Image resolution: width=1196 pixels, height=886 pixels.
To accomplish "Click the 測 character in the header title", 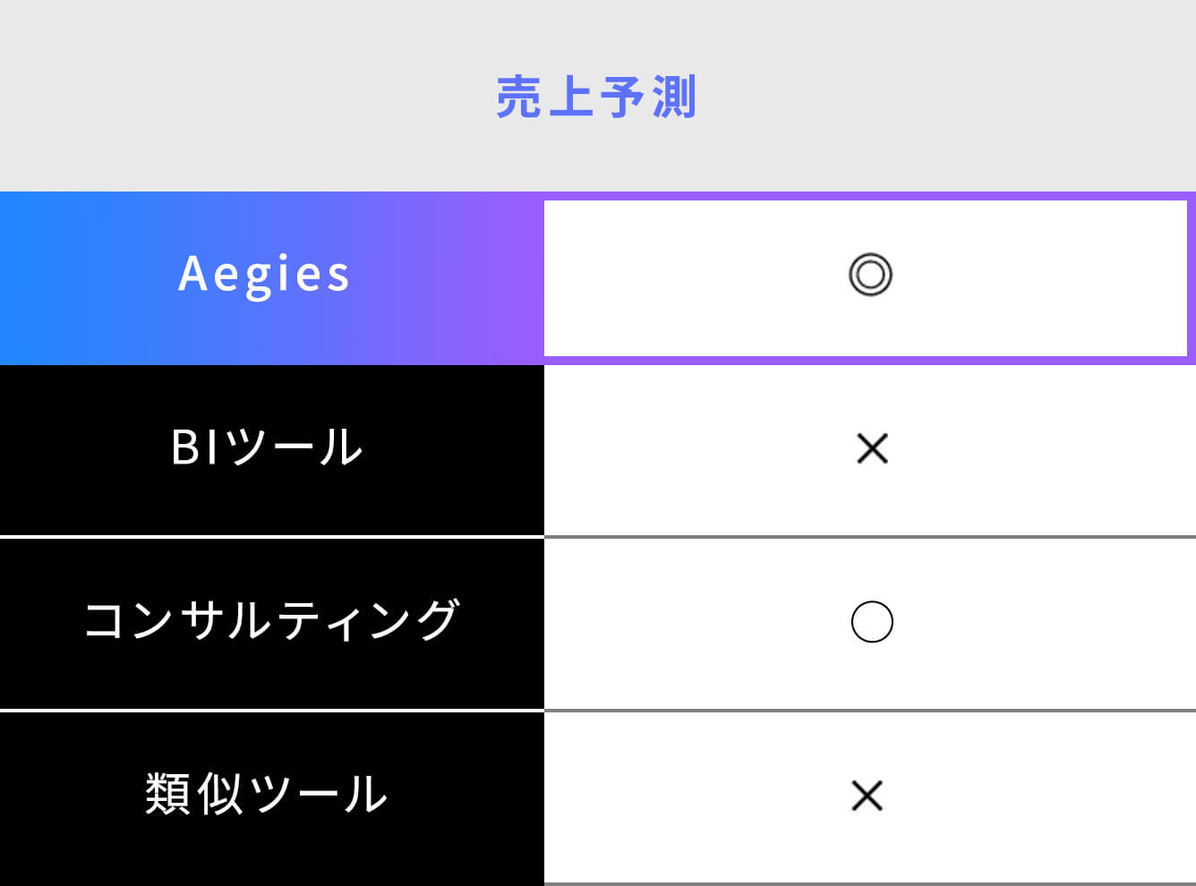I will (x=674, y=98).
